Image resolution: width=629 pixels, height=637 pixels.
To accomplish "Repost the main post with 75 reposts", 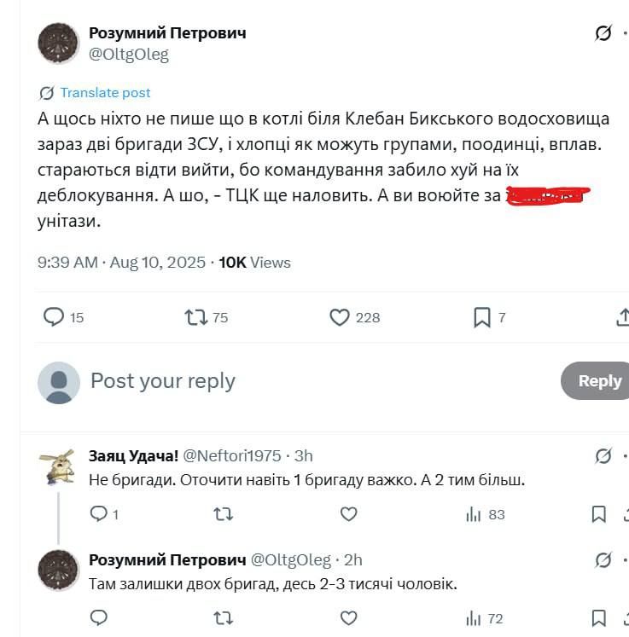I will 196,317.
